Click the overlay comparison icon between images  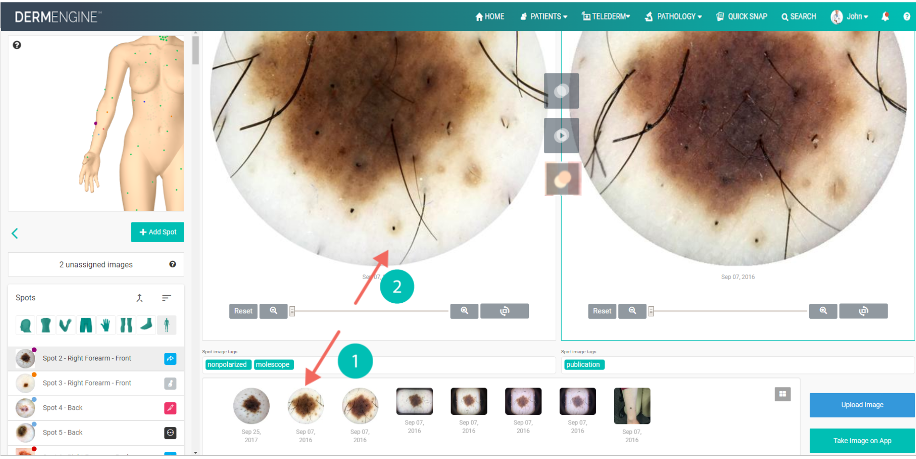tap(562, 91)
